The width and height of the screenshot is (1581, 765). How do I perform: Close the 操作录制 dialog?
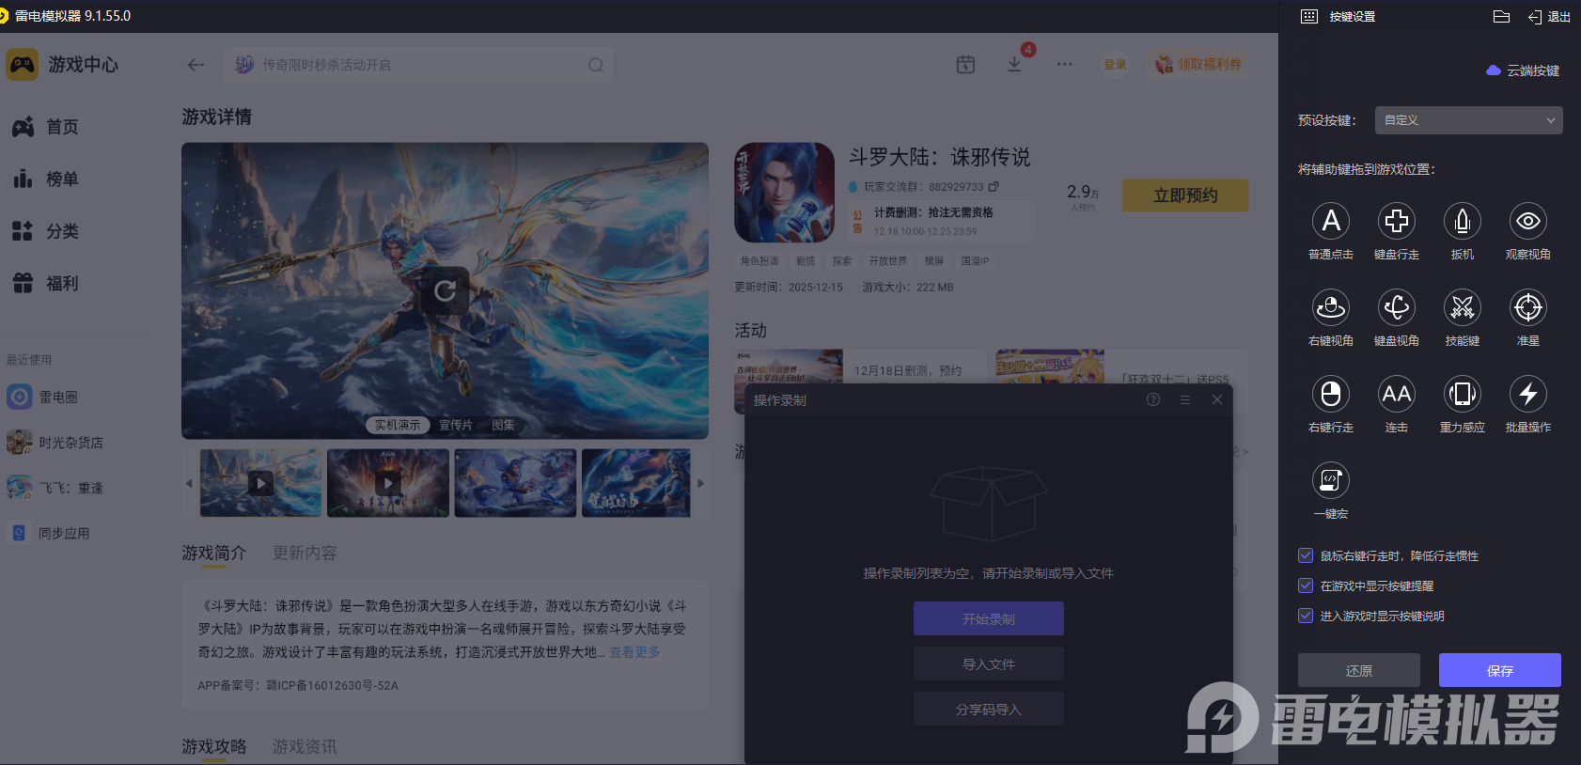click(x=1217, y=399)
